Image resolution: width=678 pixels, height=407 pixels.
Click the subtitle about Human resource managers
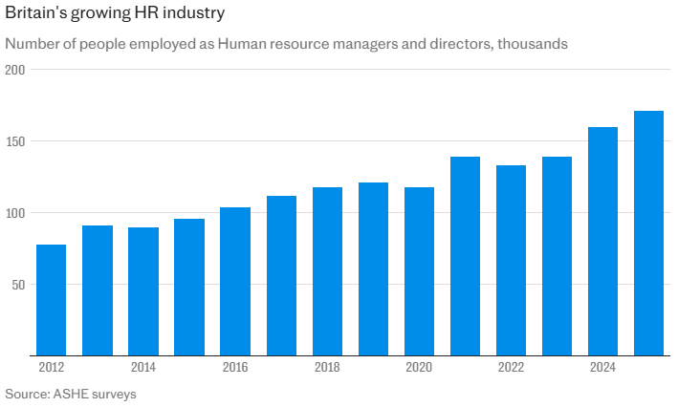[x=287, y=44]
